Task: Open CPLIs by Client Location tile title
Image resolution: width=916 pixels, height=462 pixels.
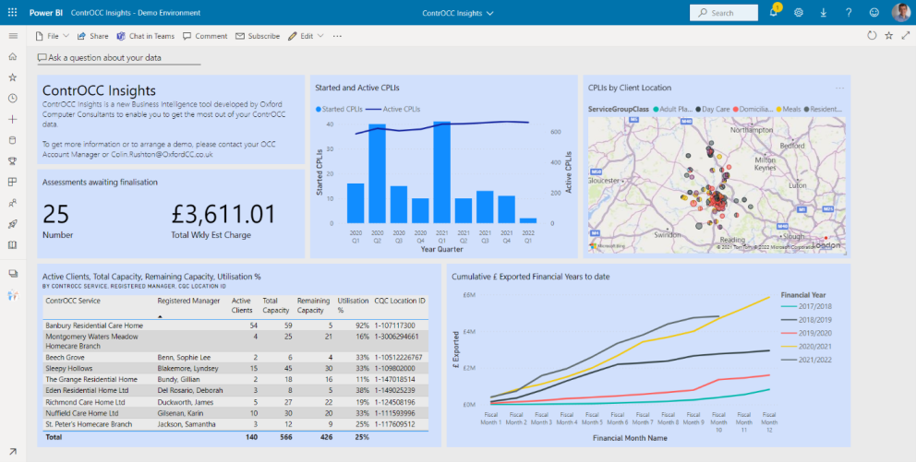Action: 630,88
